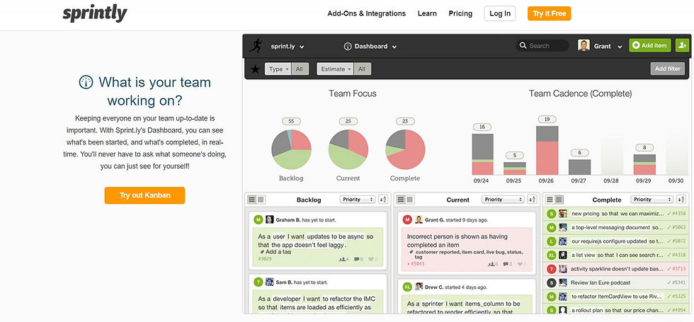Open the Priority dropdown in Backlog column
694x322 pixels.
pos(358,200)
